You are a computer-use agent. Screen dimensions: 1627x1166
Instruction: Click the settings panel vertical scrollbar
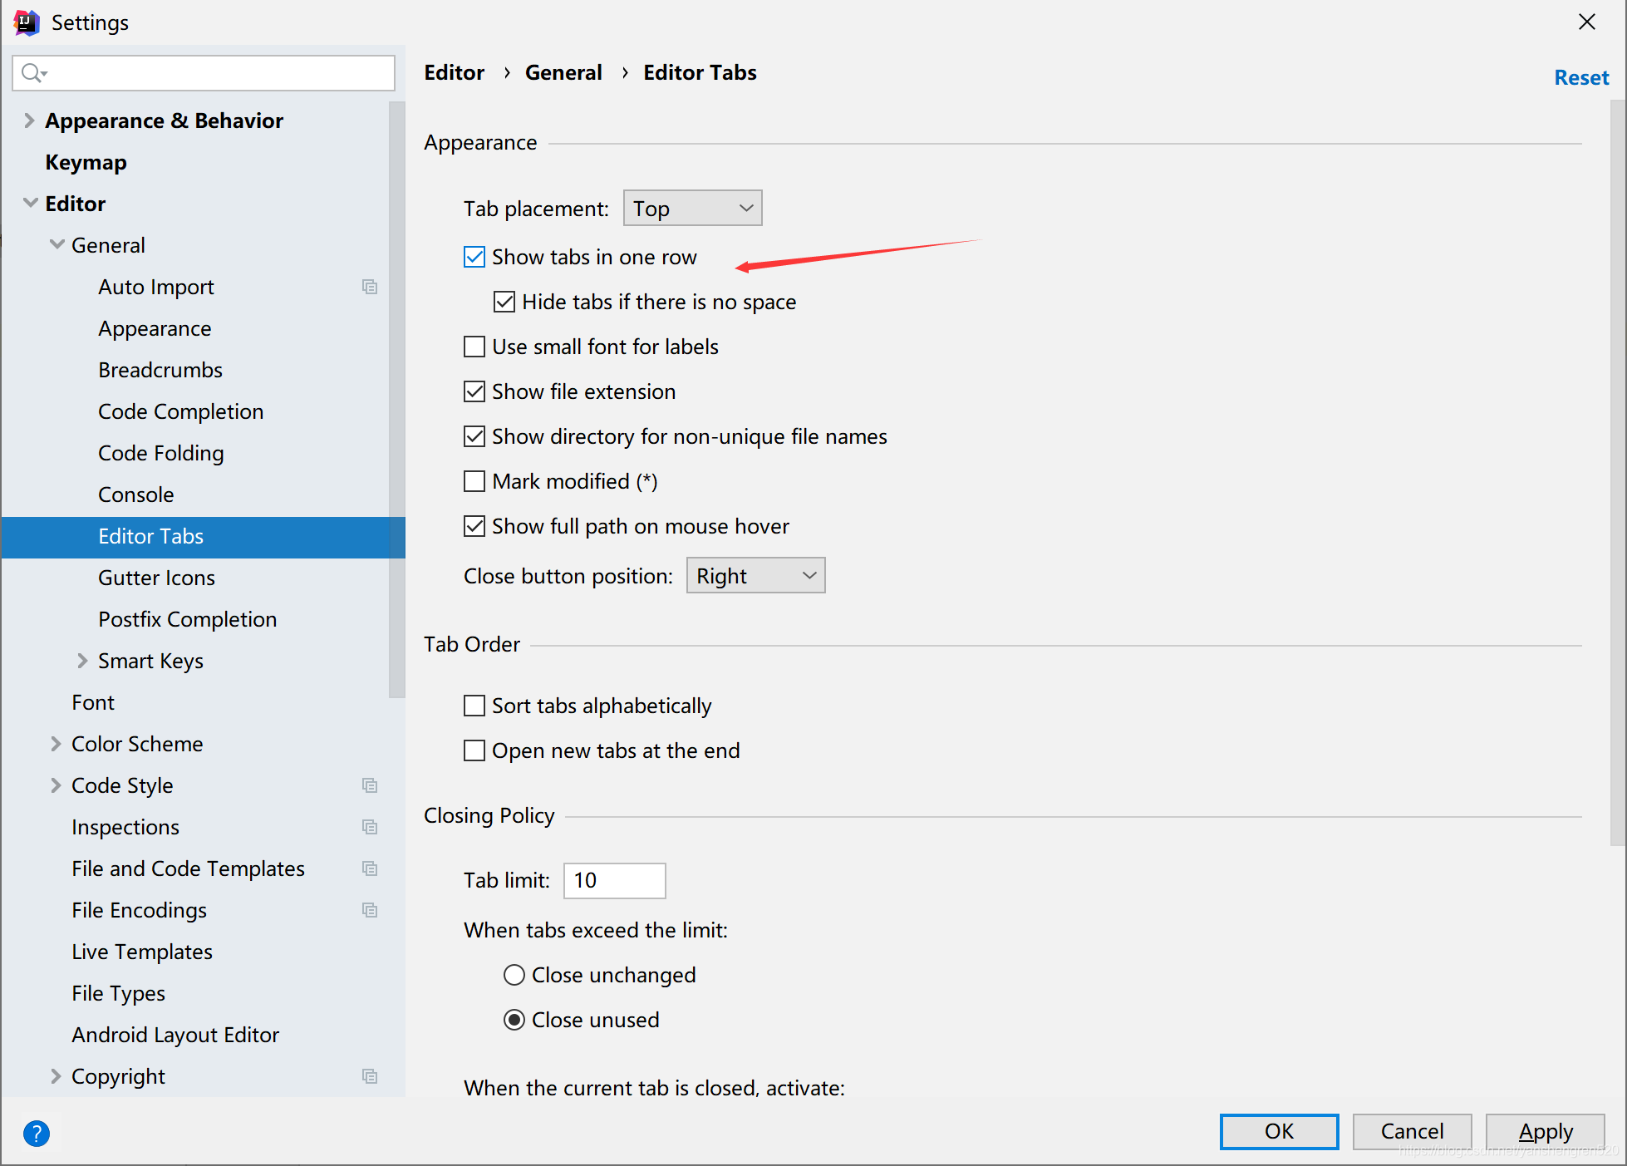coord(1617,474)
